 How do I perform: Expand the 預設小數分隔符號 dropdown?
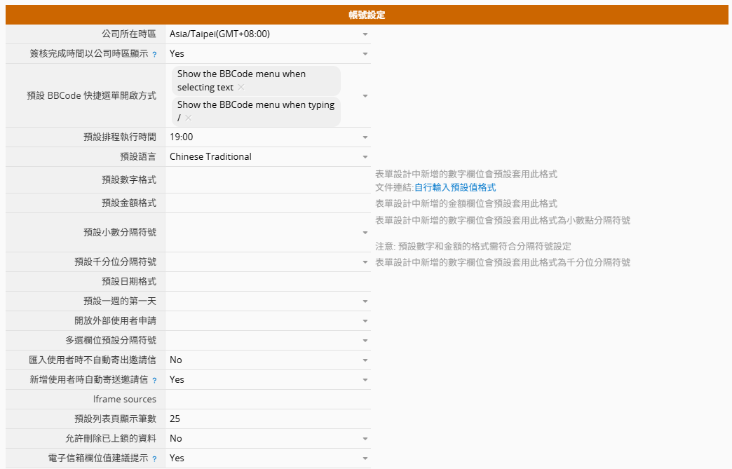268,233
